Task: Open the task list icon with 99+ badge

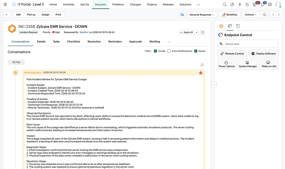Action: tap(255, 5)
